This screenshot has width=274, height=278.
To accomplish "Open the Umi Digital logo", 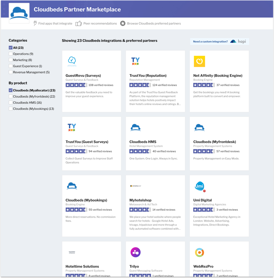I will [x=200, y=187].
